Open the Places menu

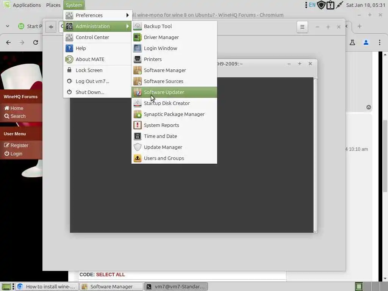point(53,5)
